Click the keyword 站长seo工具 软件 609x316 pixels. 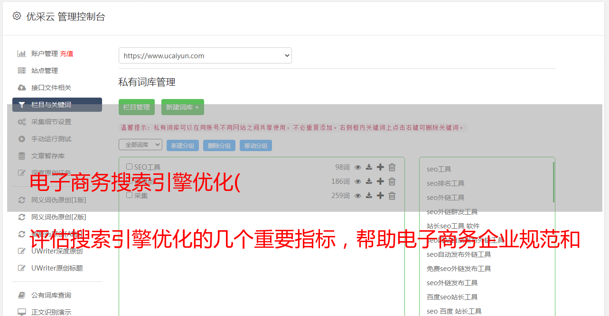[x=453, y=226]
